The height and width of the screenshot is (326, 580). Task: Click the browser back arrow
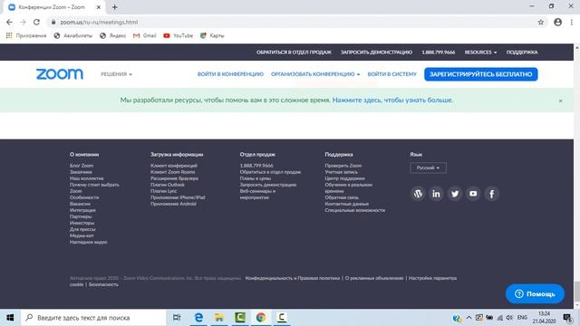coord(9,22)
